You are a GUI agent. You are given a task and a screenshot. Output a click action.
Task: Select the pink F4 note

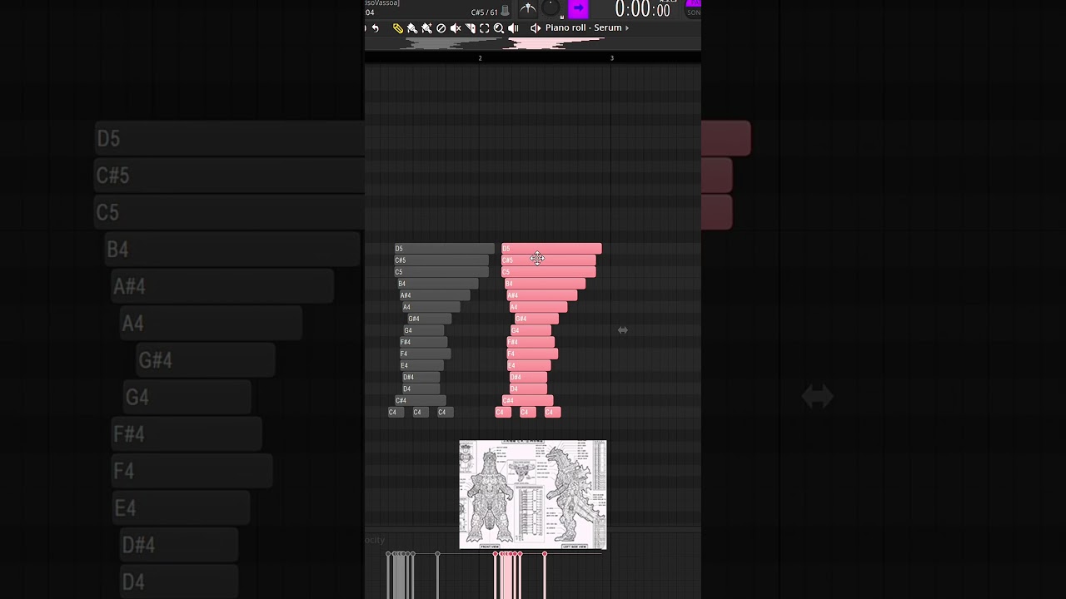pos(532,354)
